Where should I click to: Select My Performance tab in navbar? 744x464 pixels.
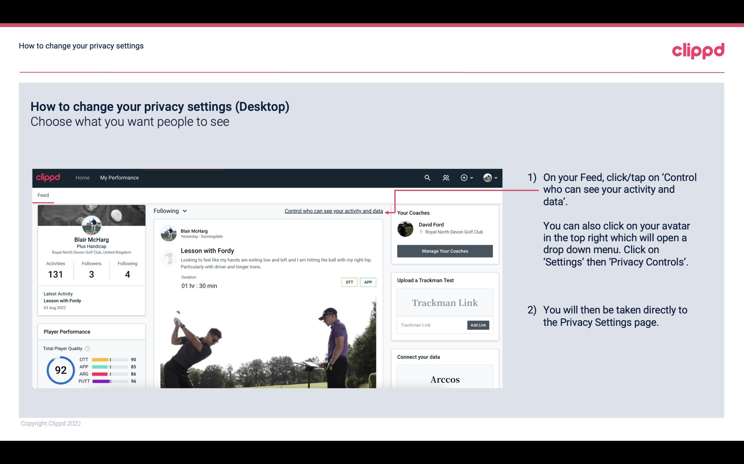pyautogui.click(x=119, y=177)
